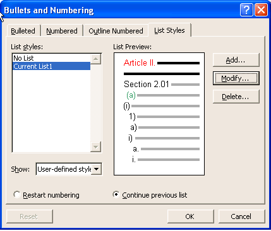Select Current List1 style entry
271x231 pixels.
tap(51, 66)
